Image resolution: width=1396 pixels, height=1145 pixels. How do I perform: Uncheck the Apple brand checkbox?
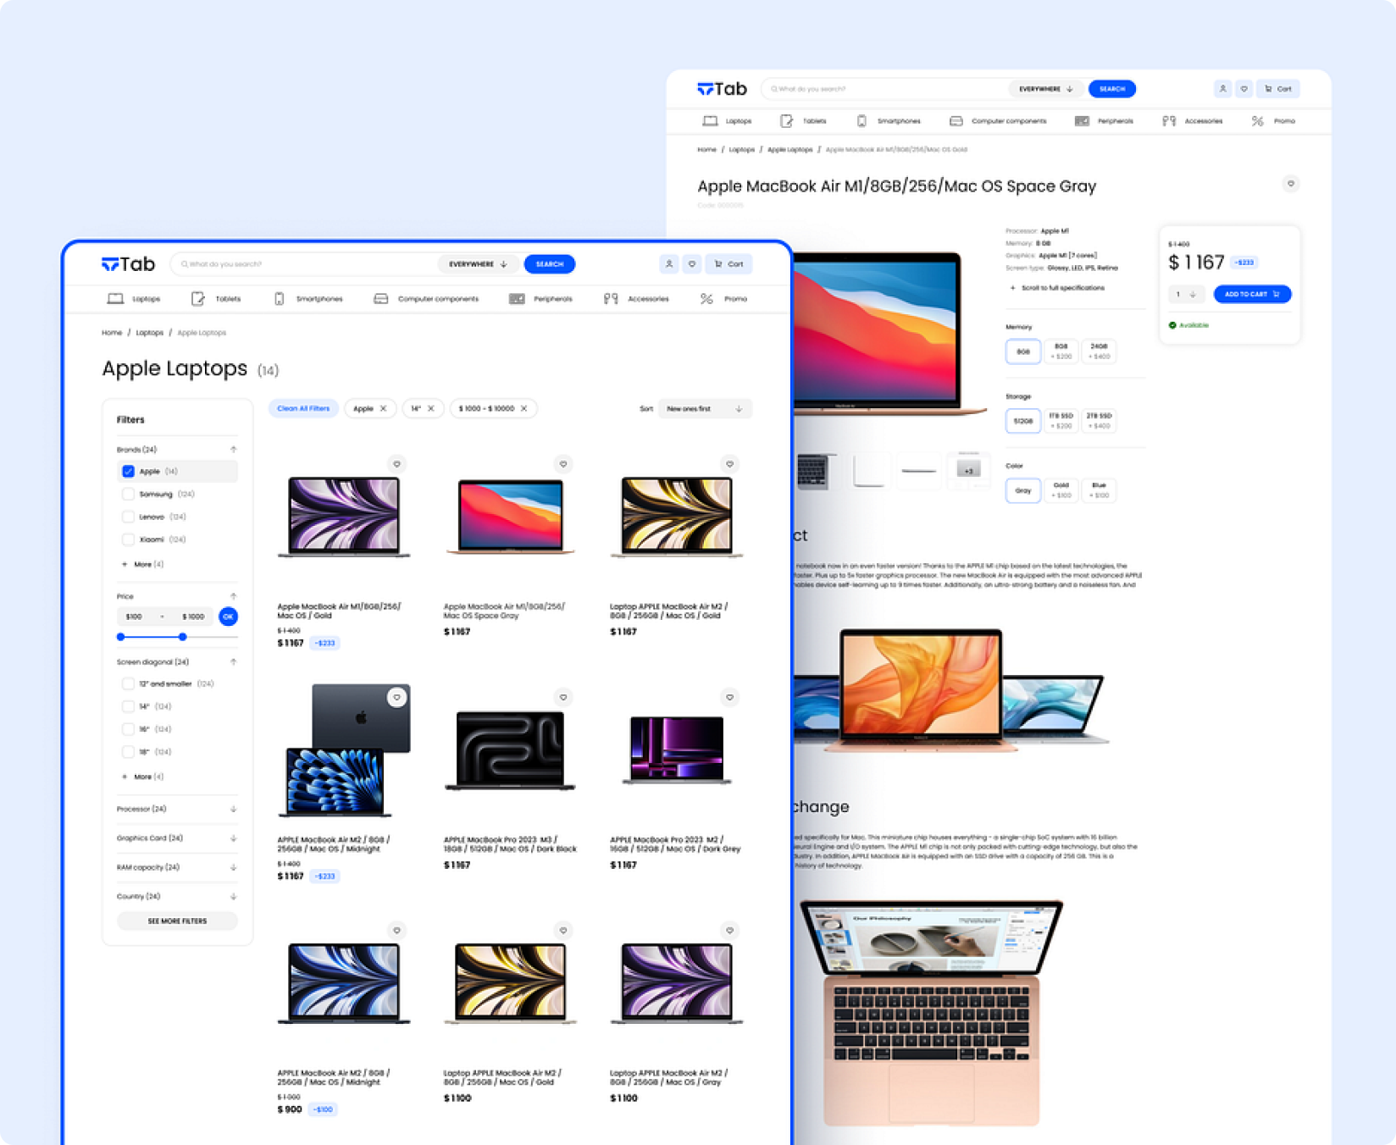(128, 472)
